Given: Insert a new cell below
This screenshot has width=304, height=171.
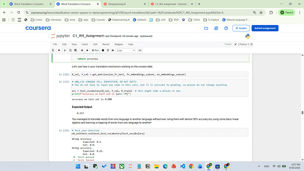Looking at the screenshot, I should click(x=59, y=50).
